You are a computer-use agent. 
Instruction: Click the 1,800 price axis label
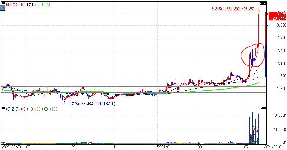tap(281, 76)
